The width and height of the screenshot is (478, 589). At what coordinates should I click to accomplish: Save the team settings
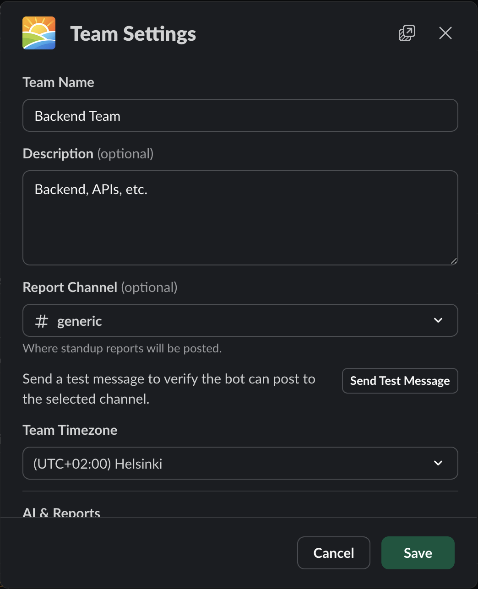pos(418,553)
